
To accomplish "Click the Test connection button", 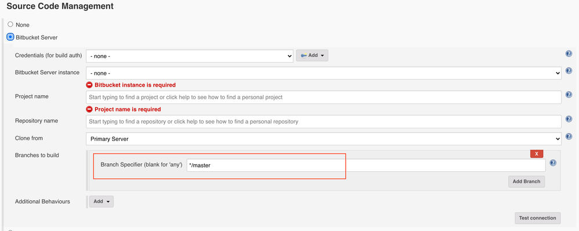I will pyautogui.click(x=537, y=218).
